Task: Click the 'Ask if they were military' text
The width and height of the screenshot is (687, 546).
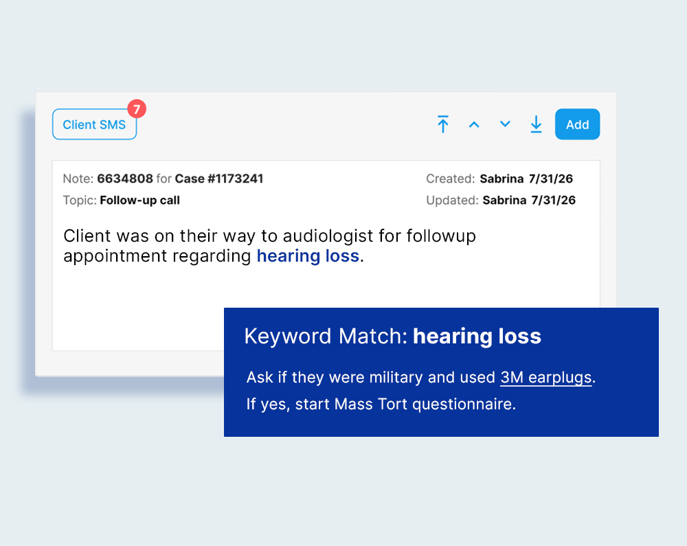Action: coord(371,378)
